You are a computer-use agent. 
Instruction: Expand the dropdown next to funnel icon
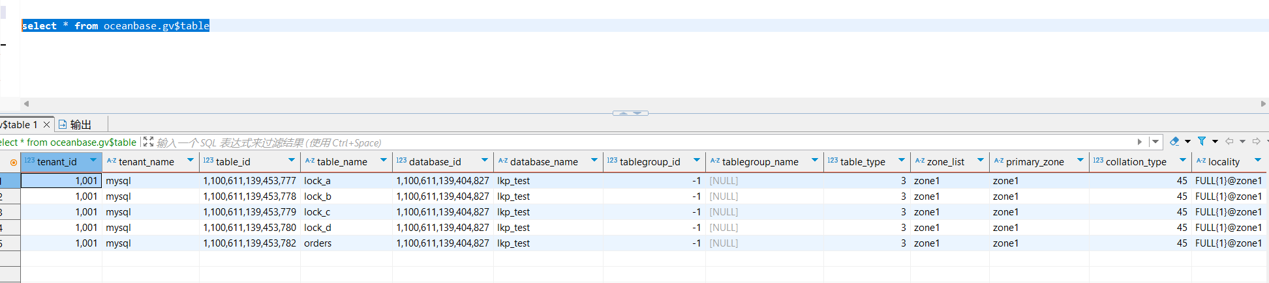click(1215, 141)
